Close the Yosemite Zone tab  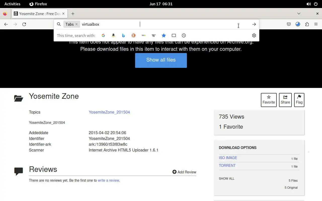63,14
